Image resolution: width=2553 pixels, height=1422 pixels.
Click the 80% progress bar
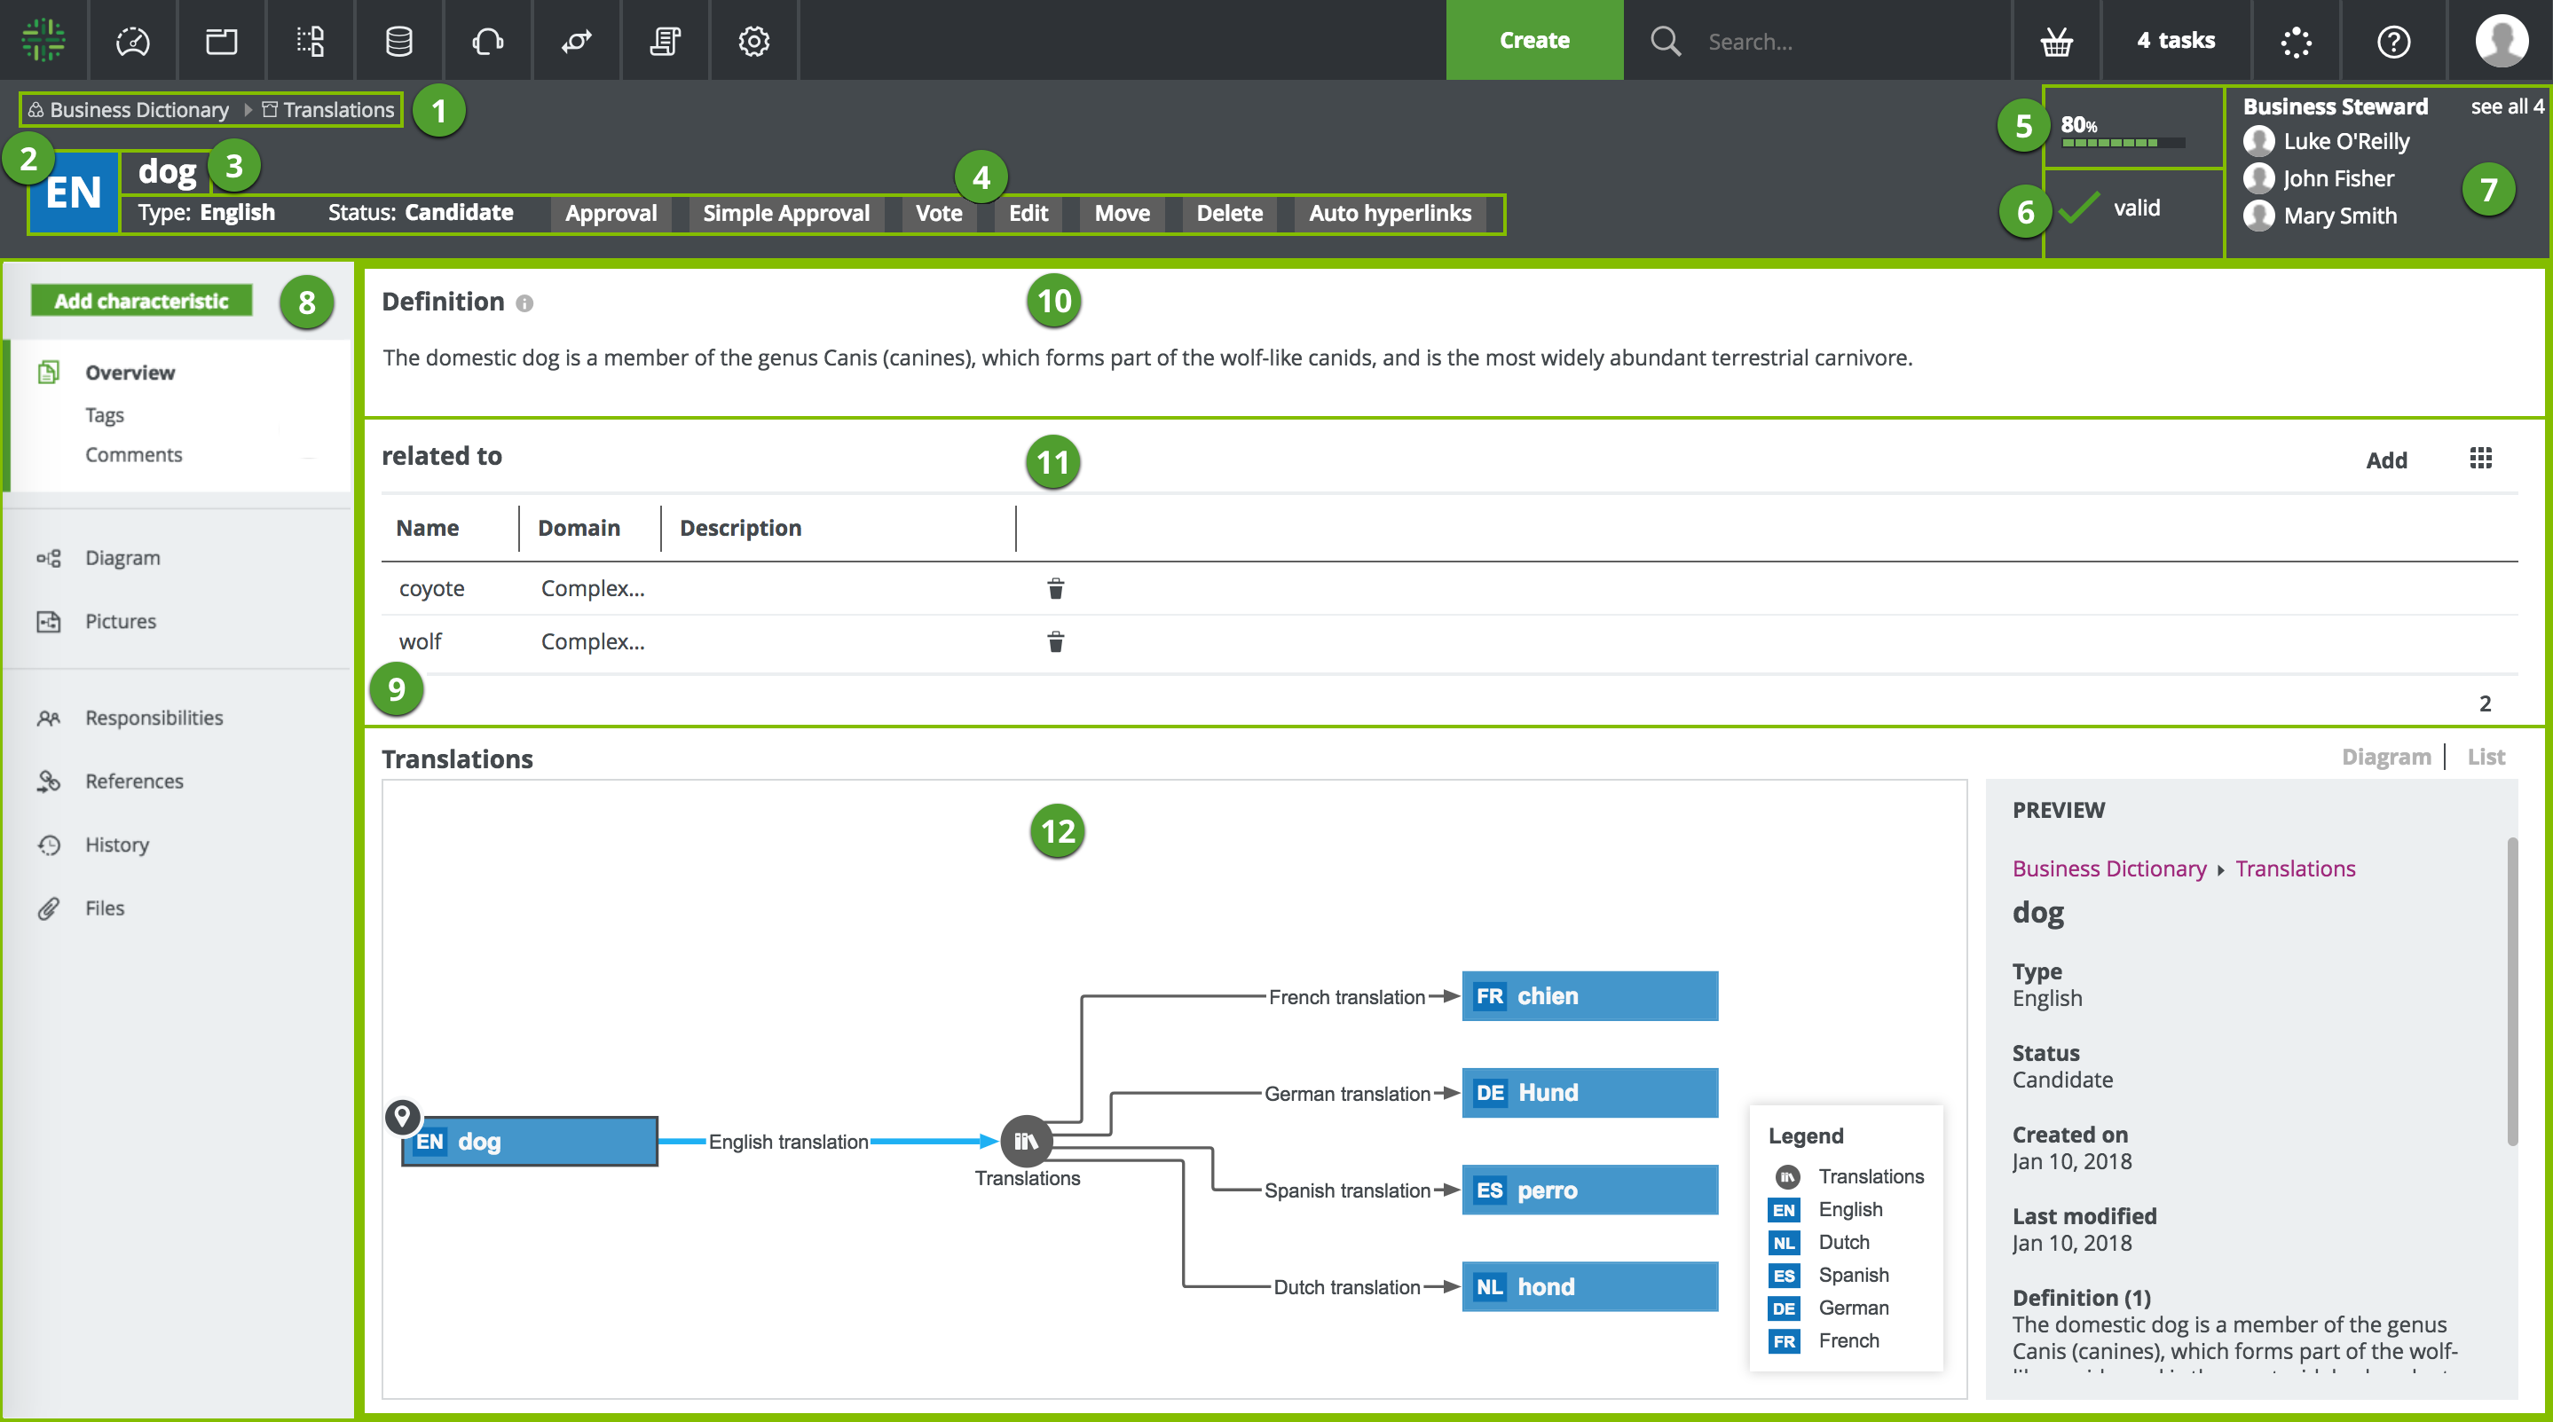click(2123, 143)
